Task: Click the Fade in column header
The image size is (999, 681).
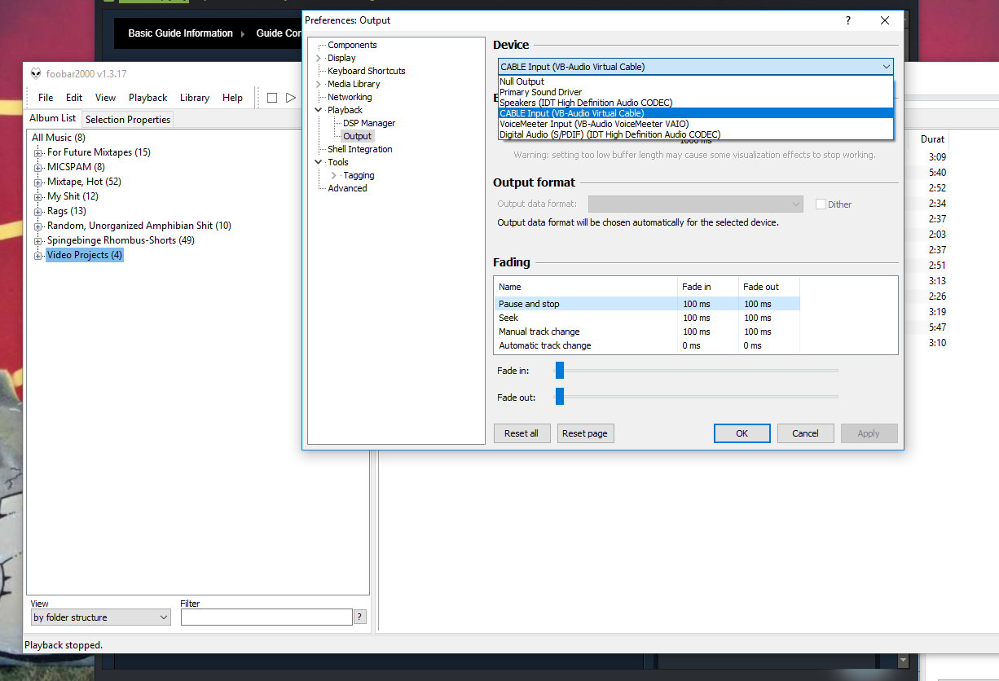Action: pyautogui.click(x=708, y=287)
